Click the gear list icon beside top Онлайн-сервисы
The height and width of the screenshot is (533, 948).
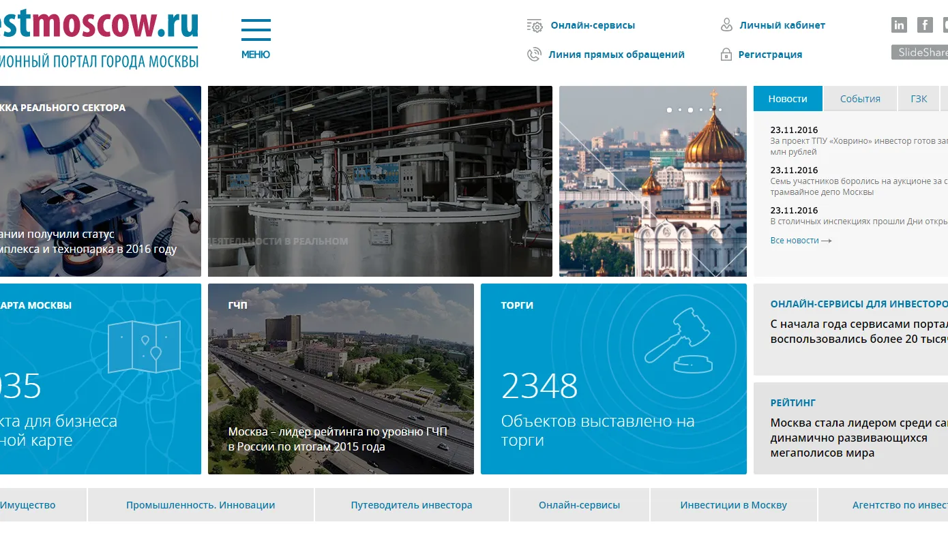coord(535,26)
